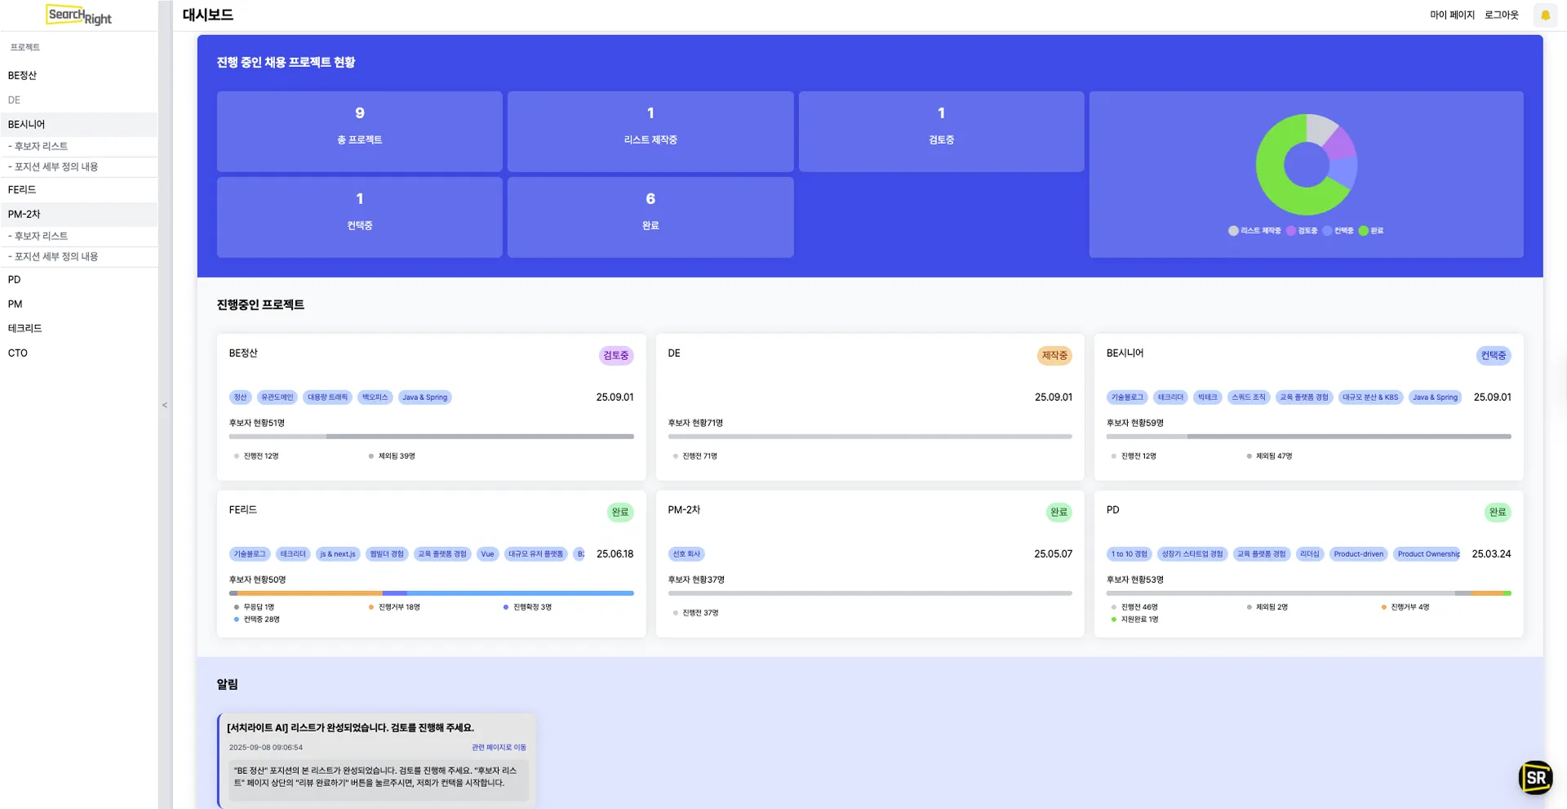Open 후보자 리스트 under BE시니어
The height and width of the screenshot is (809, 1567).
click(41, 146)
